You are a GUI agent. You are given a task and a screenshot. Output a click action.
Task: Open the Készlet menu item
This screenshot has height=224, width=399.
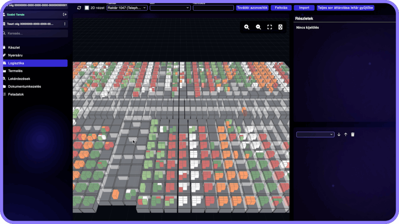[x=14, y=47]
